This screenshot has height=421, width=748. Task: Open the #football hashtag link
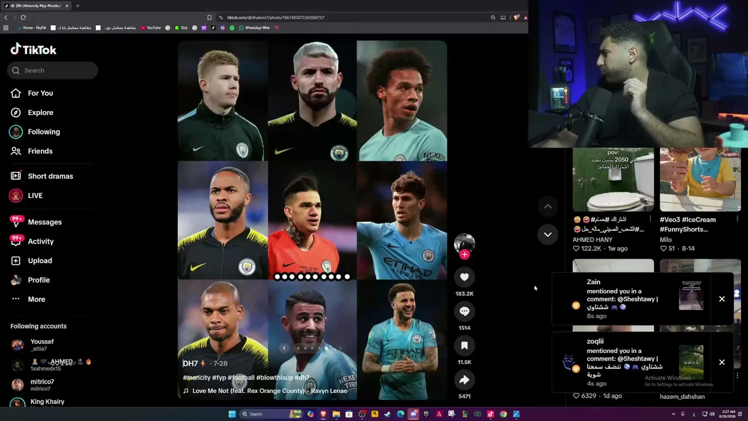click(241, 378)
